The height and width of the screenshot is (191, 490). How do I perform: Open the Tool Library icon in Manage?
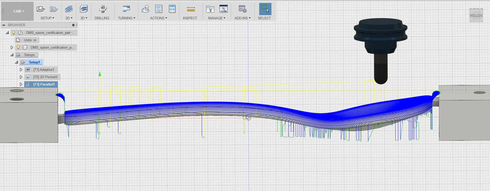210,9
